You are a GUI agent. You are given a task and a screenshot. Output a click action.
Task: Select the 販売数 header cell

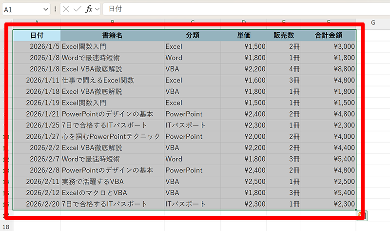(284, 36)
